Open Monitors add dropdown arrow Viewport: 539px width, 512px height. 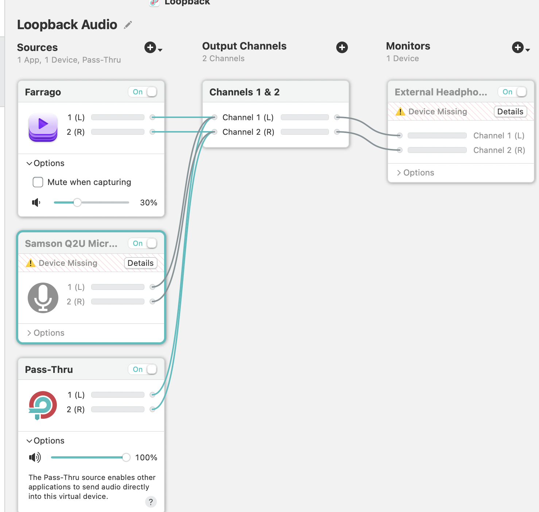527,50
